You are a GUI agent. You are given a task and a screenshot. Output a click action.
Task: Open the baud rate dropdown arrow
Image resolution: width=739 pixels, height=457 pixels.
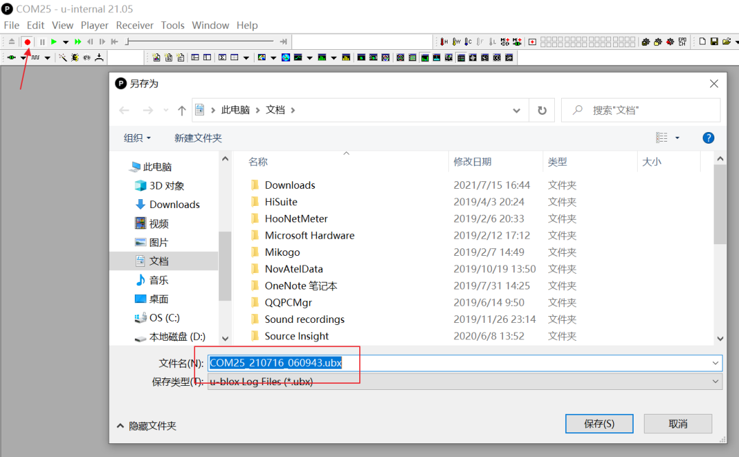[x=47, y=57]
